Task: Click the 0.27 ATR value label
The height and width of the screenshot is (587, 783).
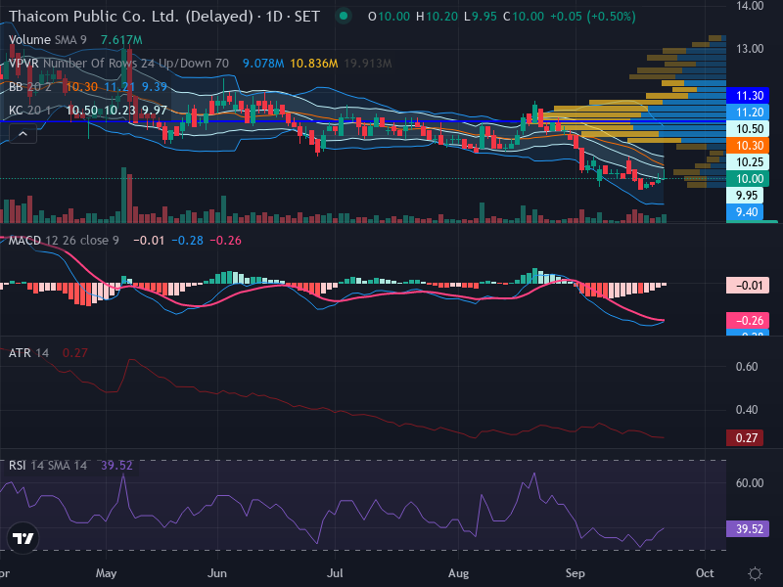Action: (x=745, y=437)
